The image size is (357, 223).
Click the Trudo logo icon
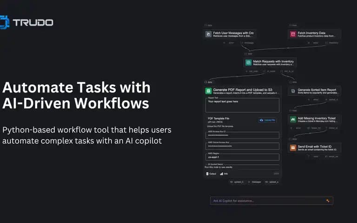pyautogui.click(x=4, y=22)
